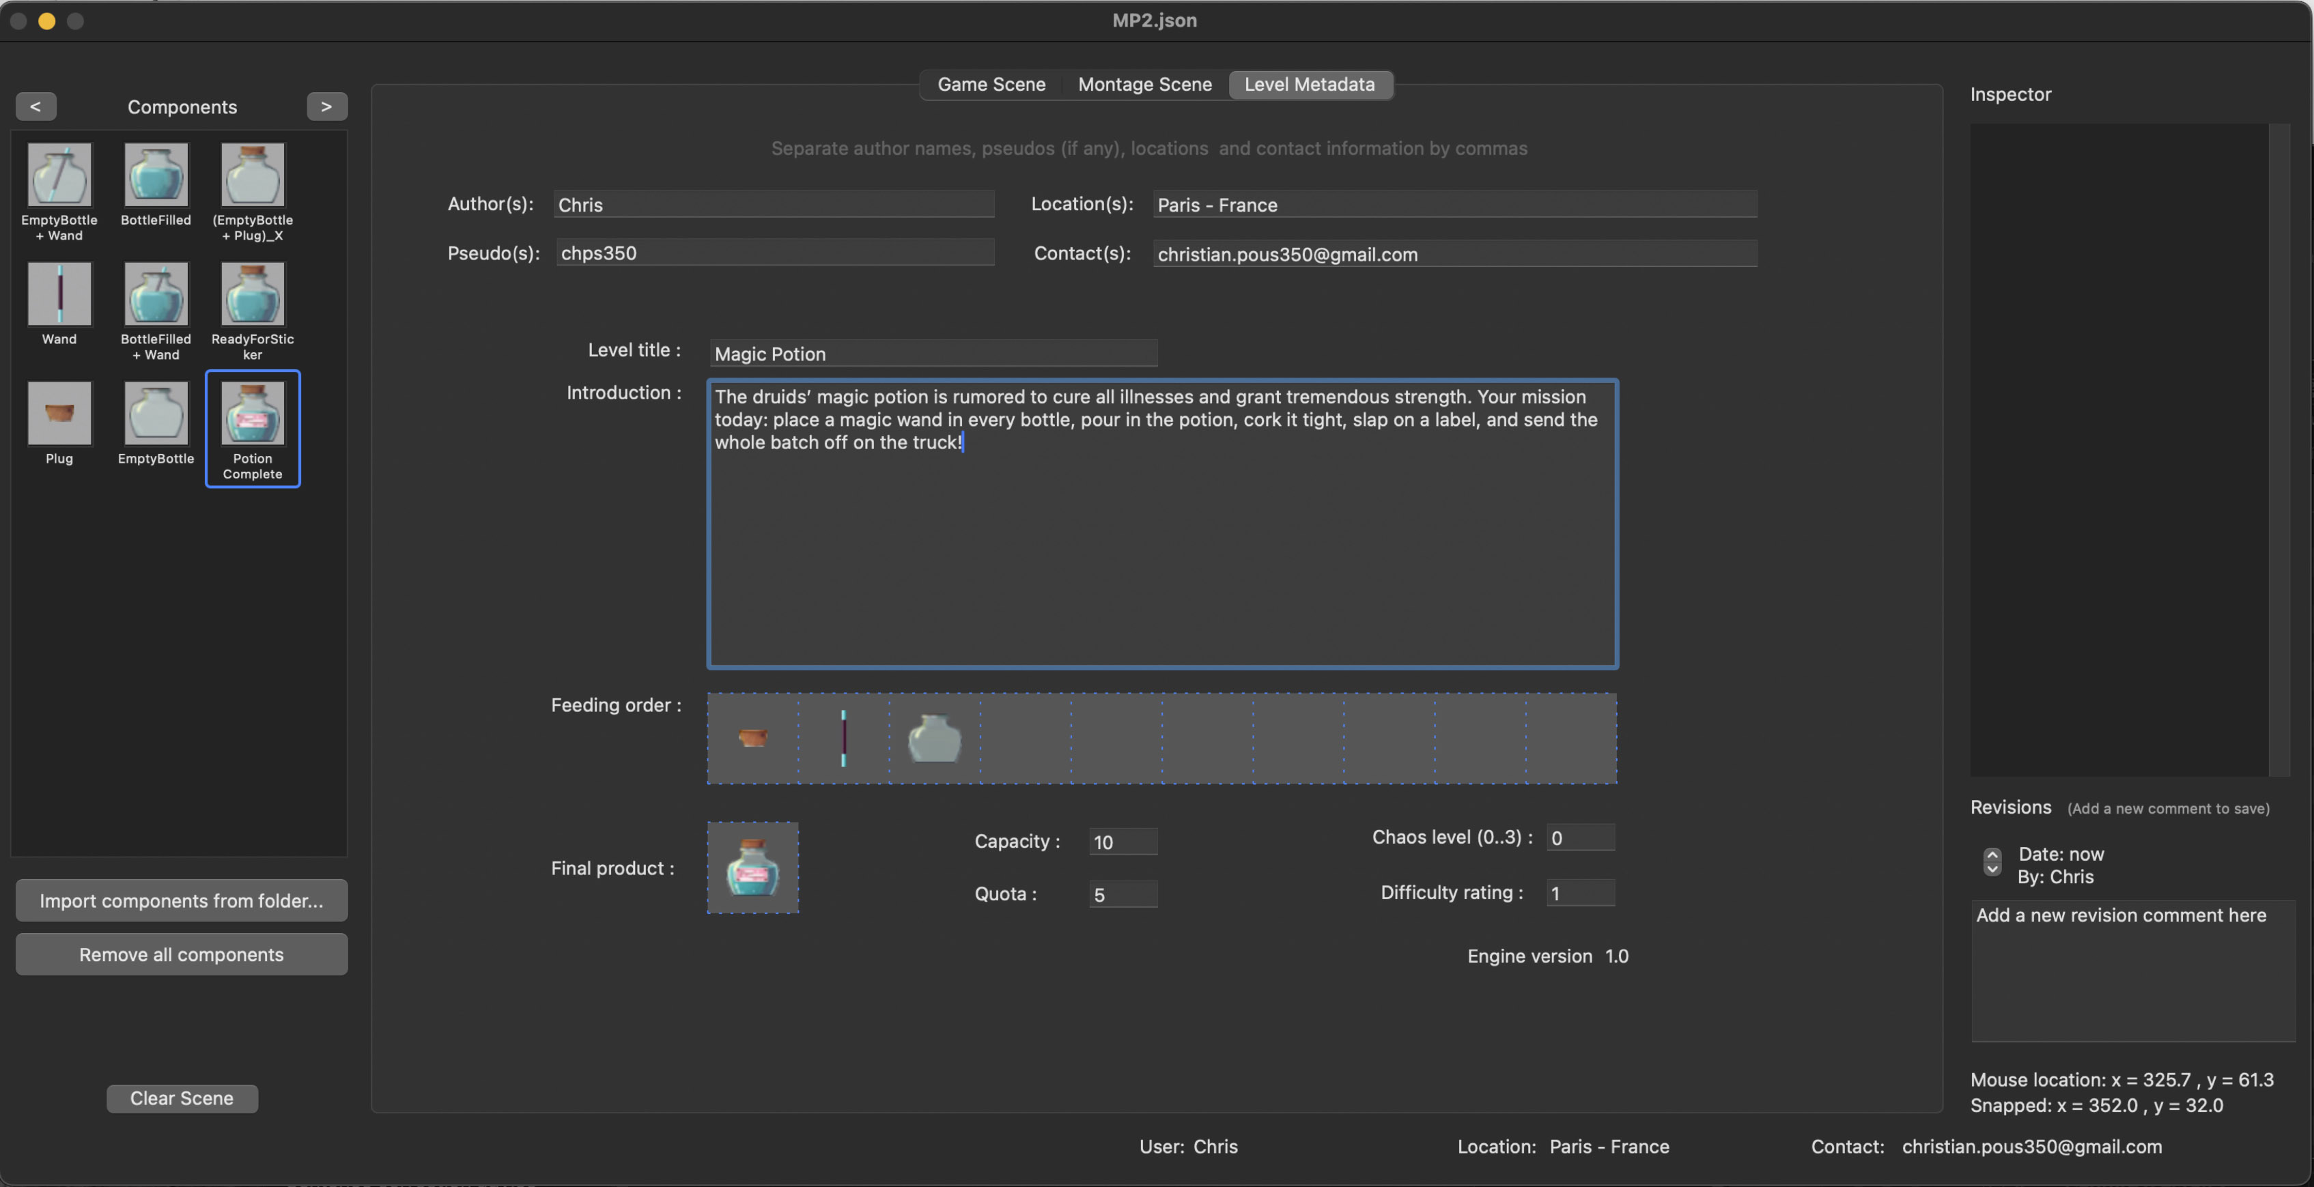Click the Potion Complete component
Image resolution: width=2314 pixels, height=1187 pixels.
[253, 414]
